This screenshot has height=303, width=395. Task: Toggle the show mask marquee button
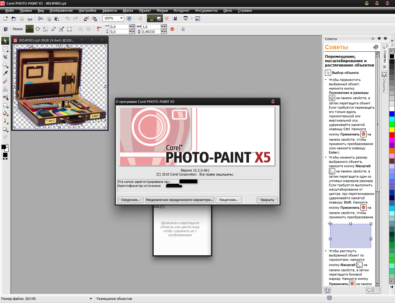(x=159, y=18)
